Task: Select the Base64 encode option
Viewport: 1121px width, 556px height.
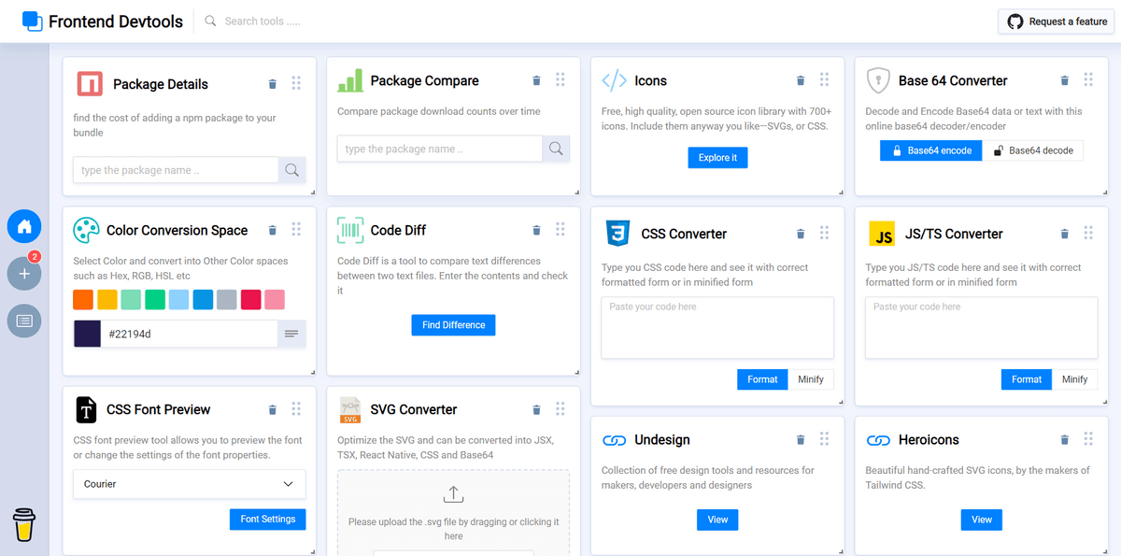Action: (930, 150)
